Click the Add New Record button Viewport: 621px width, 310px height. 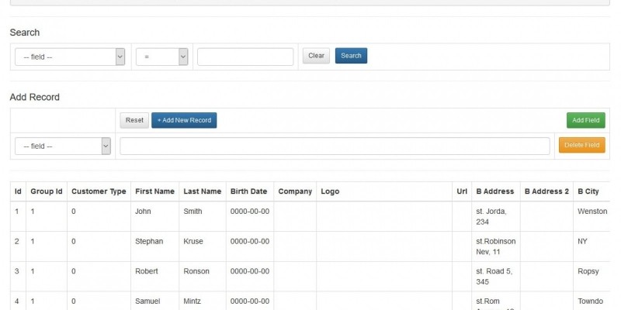184,120
